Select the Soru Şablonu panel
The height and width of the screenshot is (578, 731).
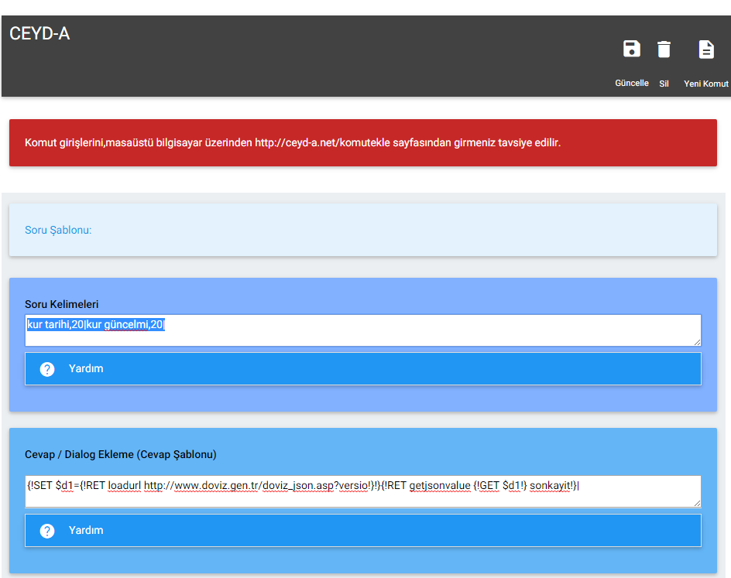tap(362, 231)
